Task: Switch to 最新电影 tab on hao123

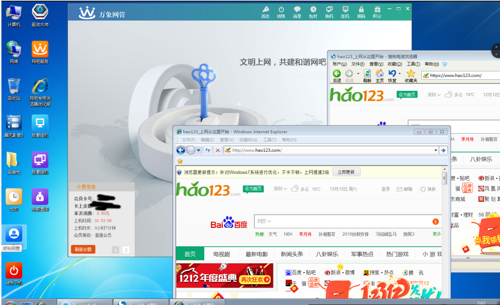Action: click(257, 254)
